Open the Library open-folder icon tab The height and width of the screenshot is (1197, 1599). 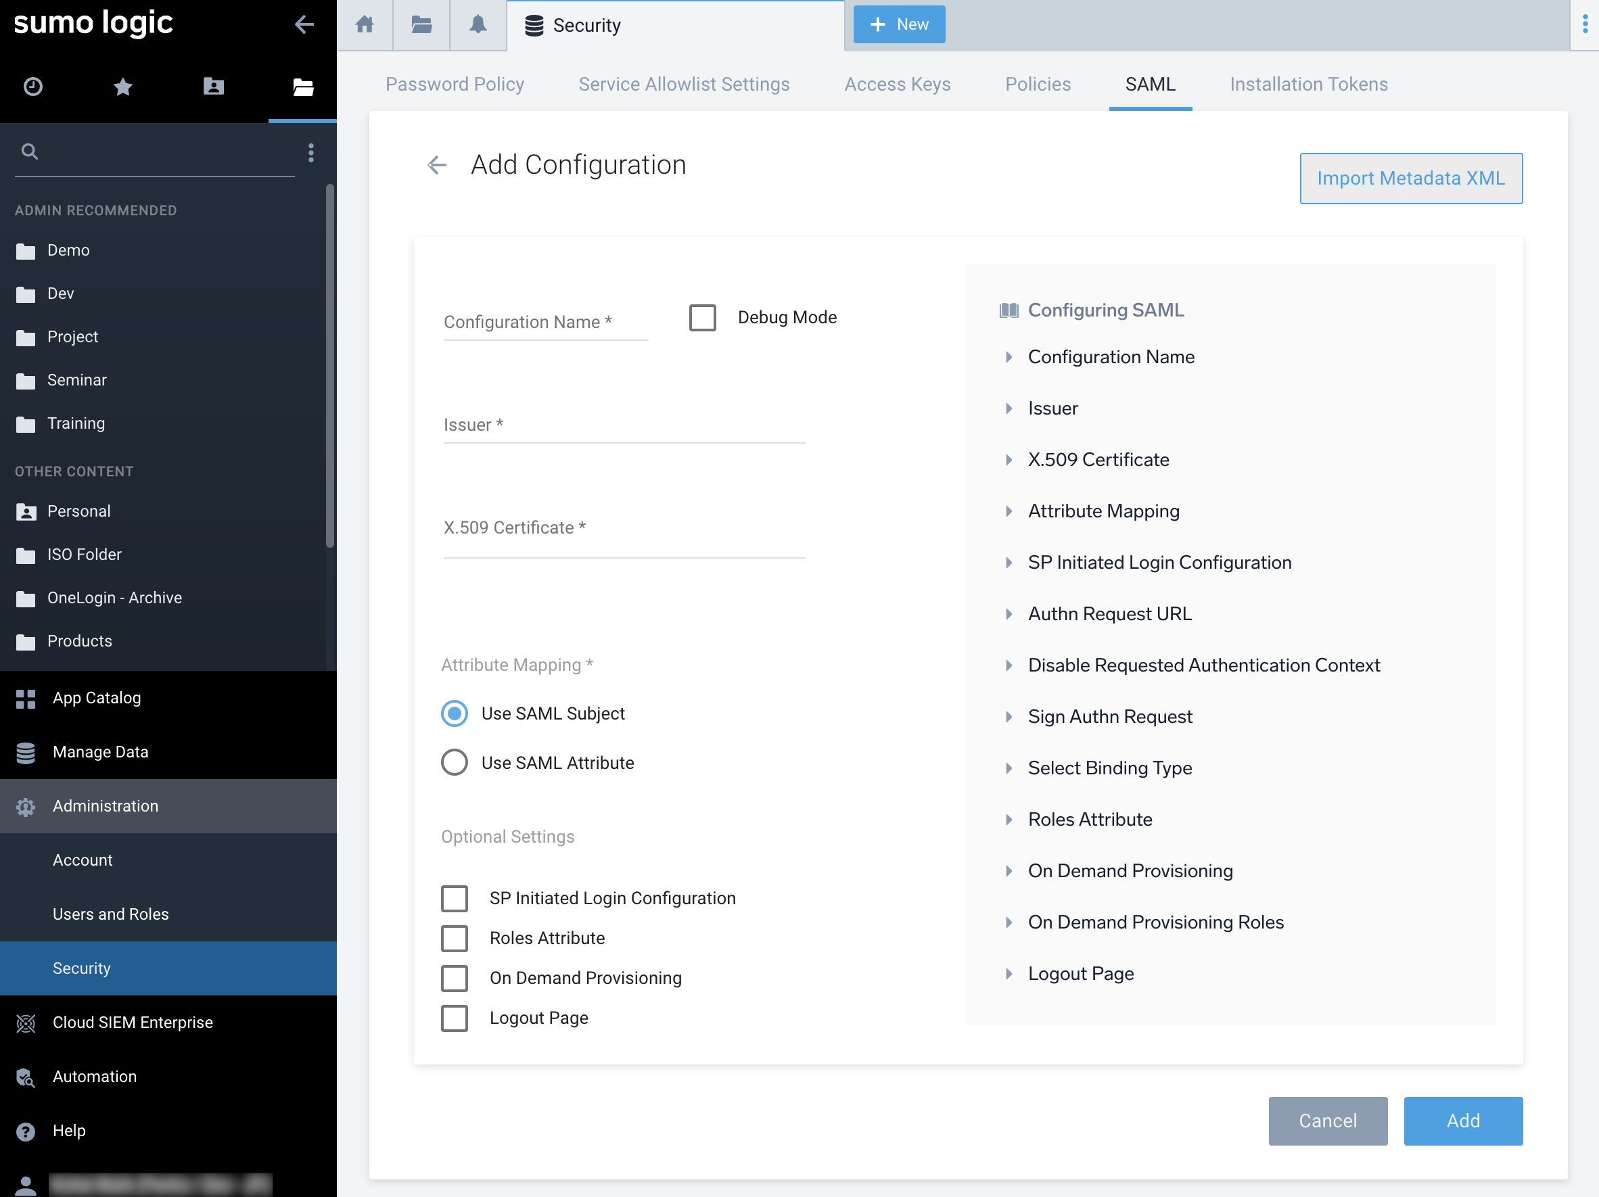303,87
